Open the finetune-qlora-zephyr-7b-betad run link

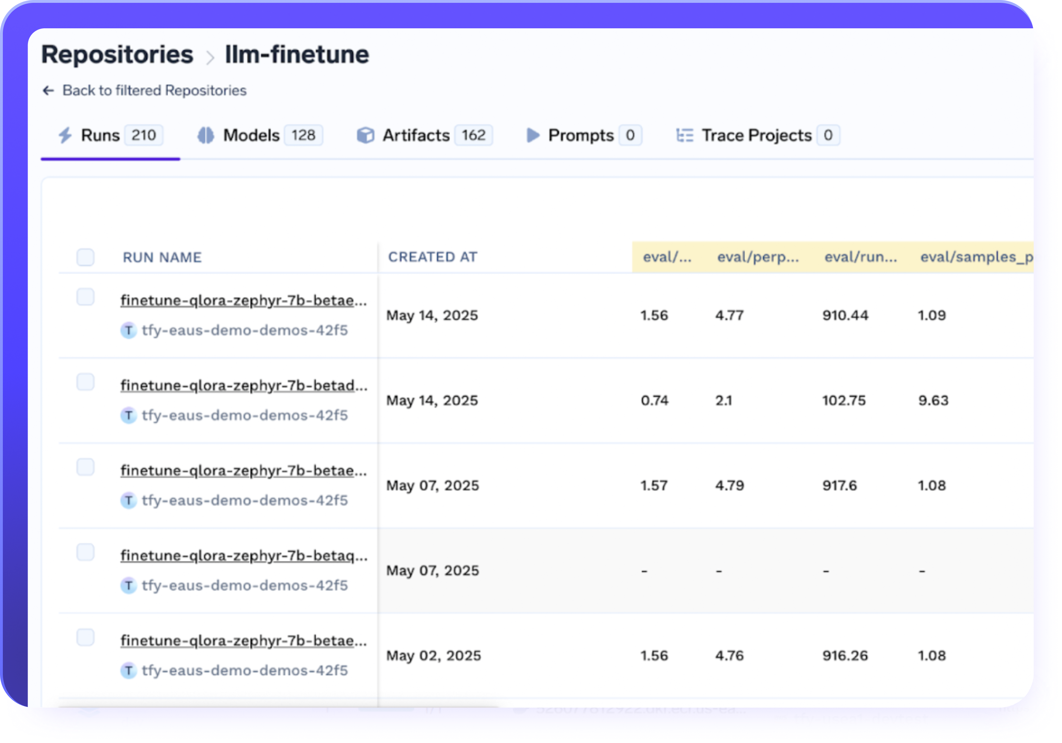pyautogui.click(x=243, y=385)
